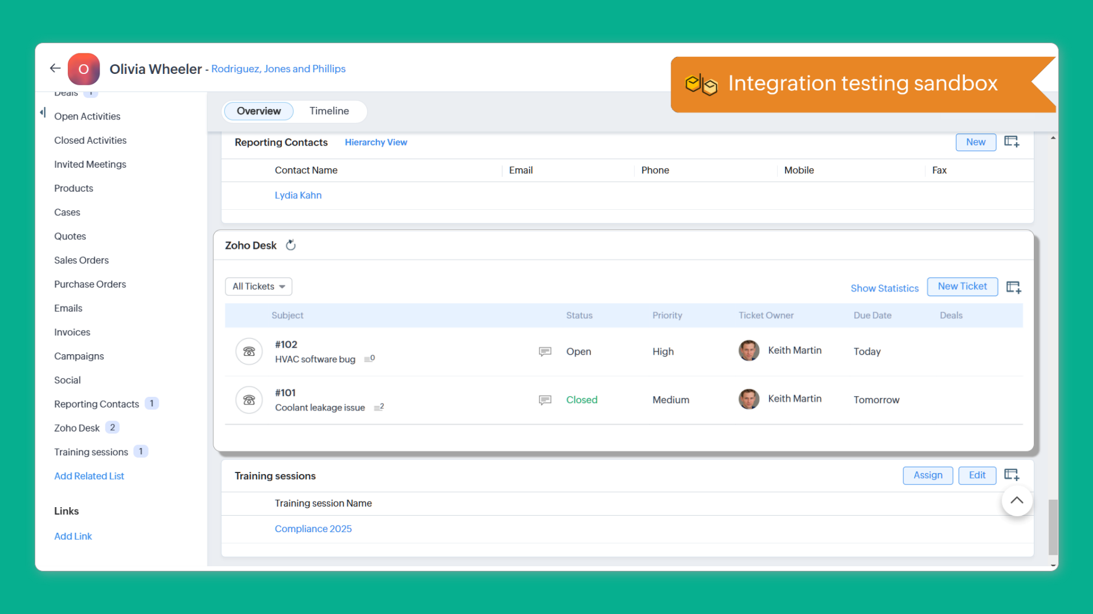Viewport: 1093px width, 614px height.
Task: Collapse the left sidebar panel
Action: (43, 112)
